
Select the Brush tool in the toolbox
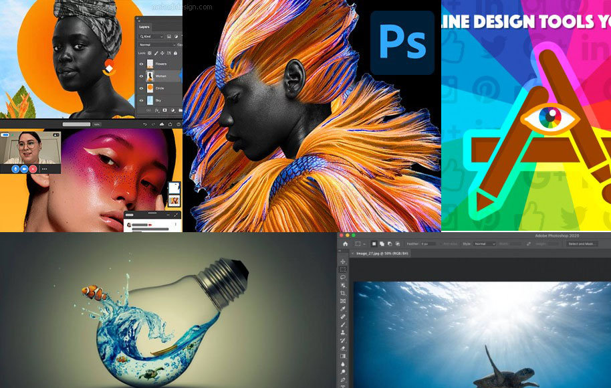[343, 324]
